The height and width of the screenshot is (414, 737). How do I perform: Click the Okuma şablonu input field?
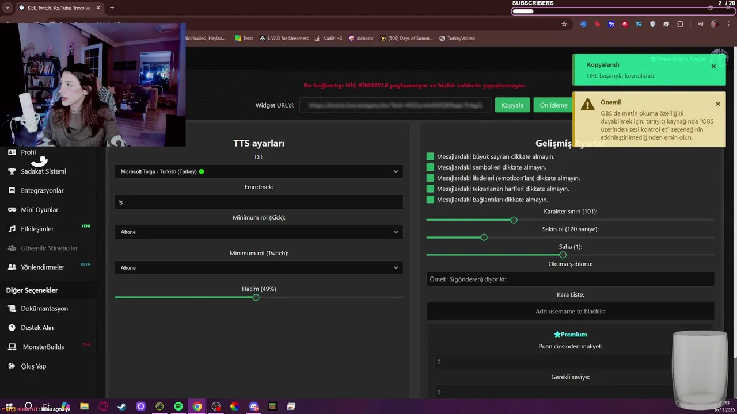pyautogui.click(x=570, y=279)
